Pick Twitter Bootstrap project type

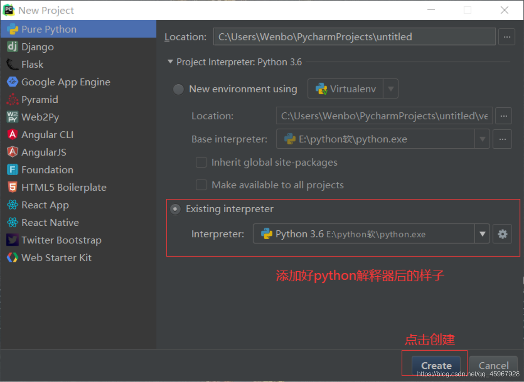78,240
